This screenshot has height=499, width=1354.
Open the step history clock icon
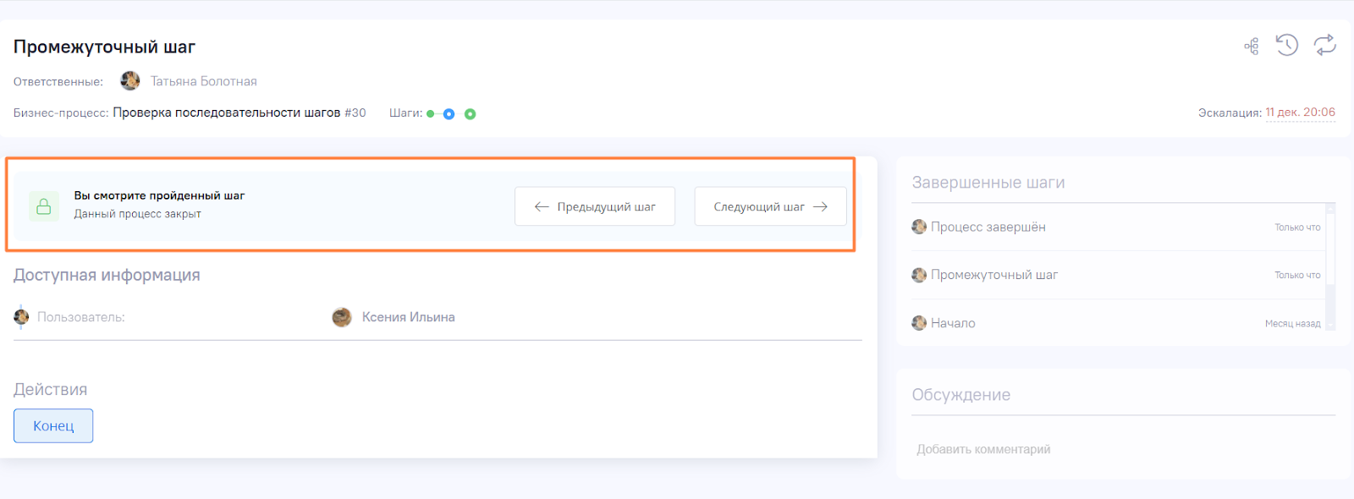point(1287,45)
